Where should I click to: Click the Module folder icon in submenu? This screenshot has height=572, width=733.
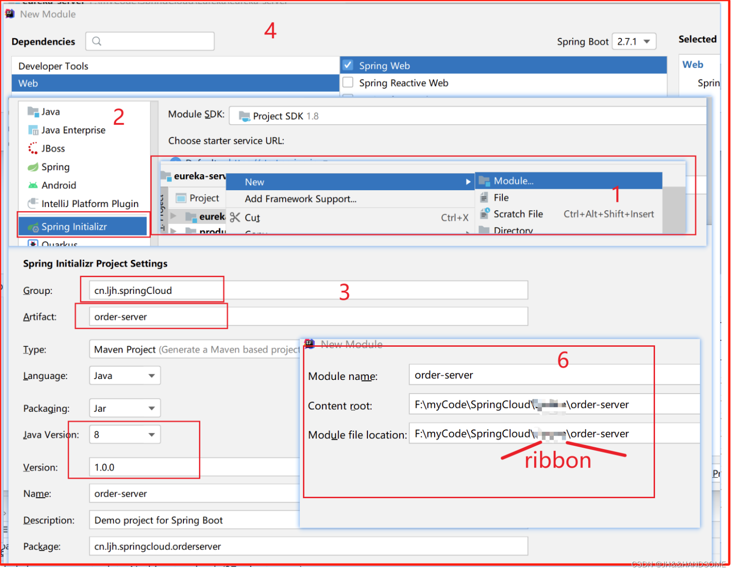pyautogui.click(x=484, y=181)
